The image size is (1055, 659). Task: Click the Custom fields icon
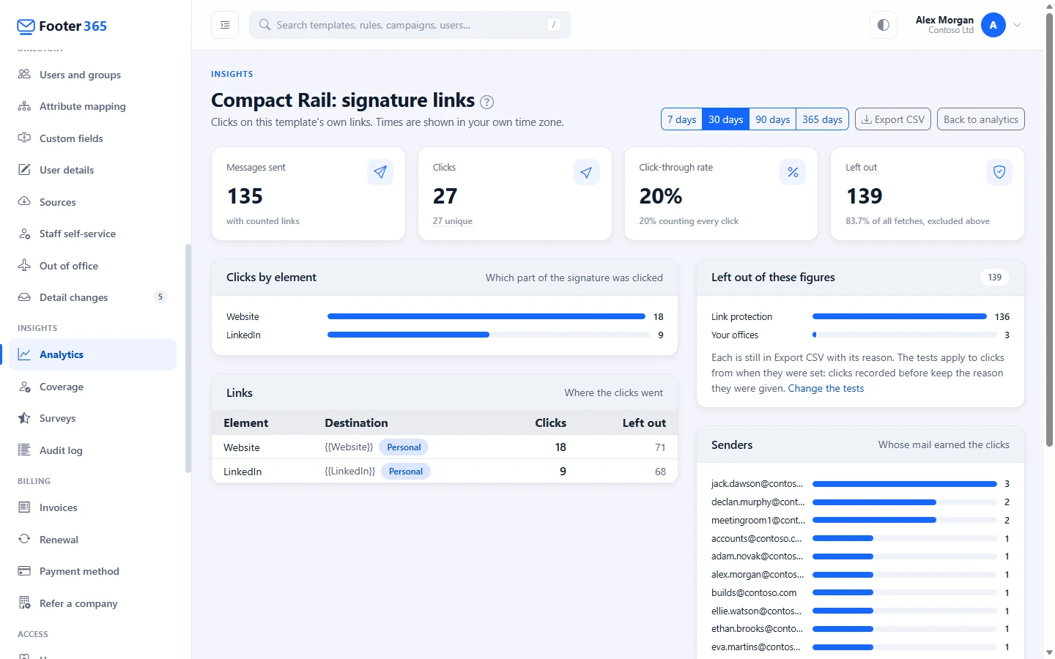tap(24, 138)
